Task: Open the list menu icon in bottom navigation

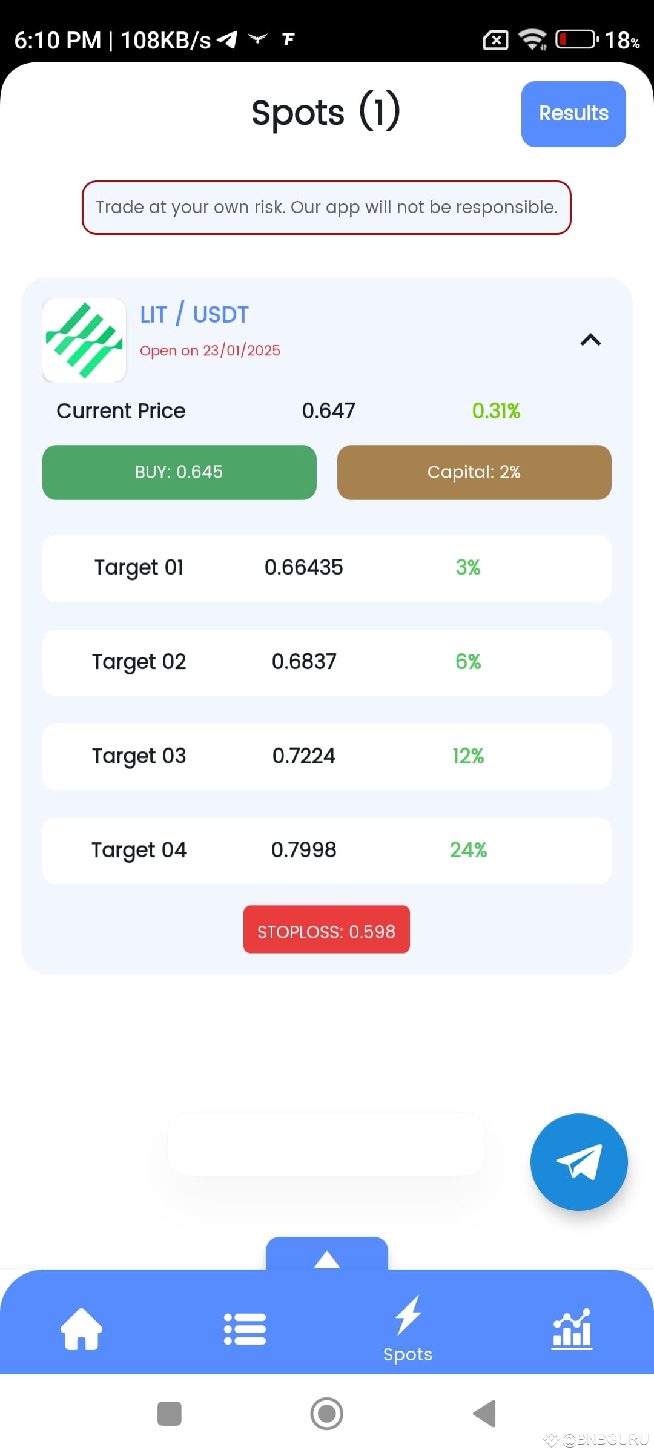Action: pos(245,1329)
